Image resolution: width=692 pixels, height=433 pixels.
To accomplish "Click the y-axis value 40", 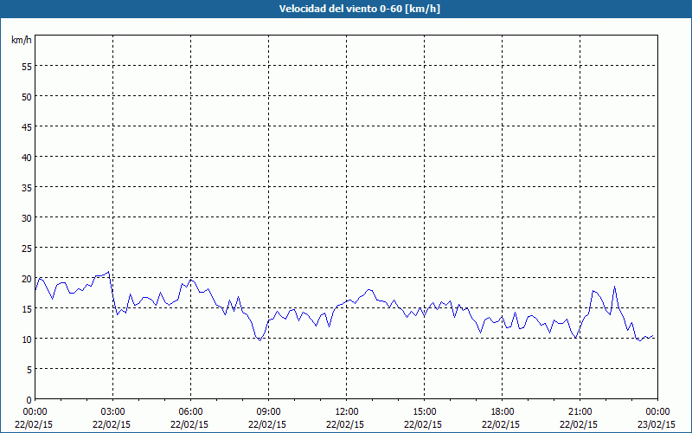I will (27, 158).
